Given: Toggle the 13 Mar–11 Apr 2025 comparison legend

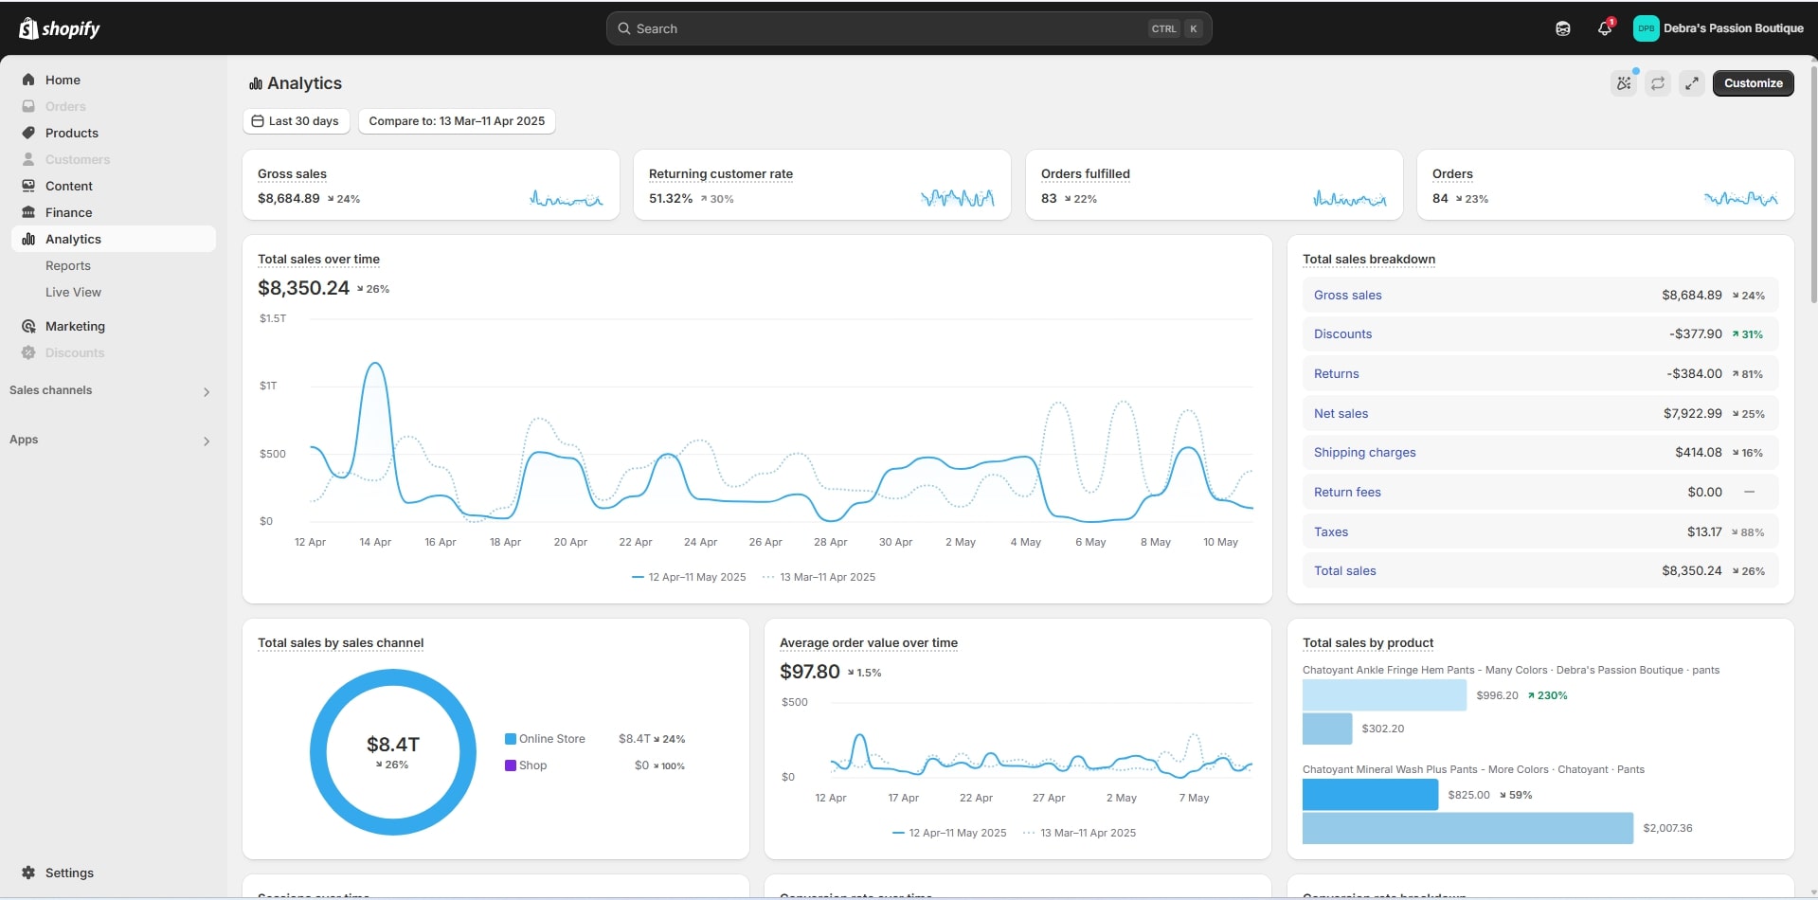Looking at the screenshot, I should pyautogui.click(x=819, y=577).
